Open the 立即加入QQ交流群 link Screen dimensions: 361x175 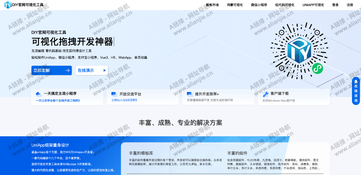(124, 100)
